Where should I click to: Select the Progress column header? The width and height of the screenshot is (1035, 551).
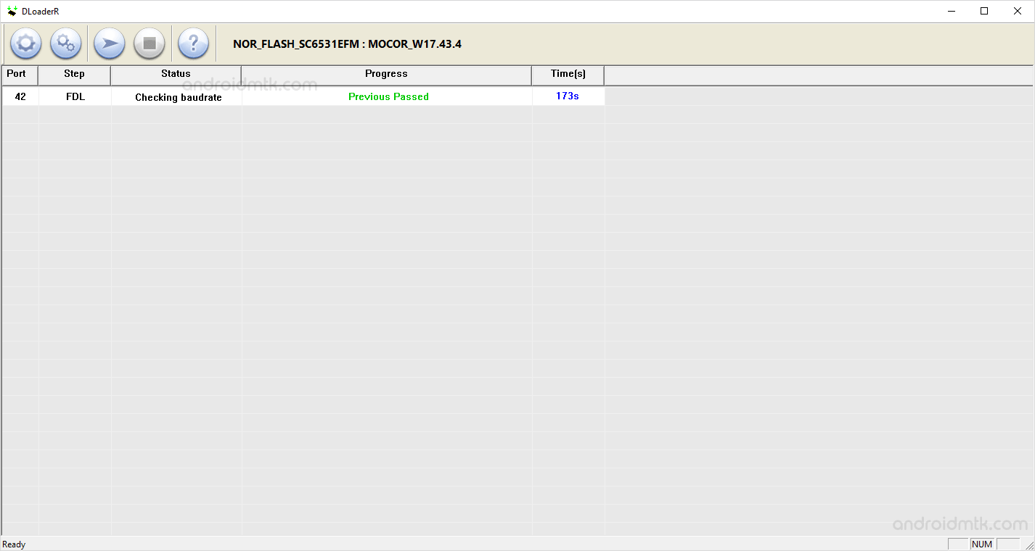point(387,75)
